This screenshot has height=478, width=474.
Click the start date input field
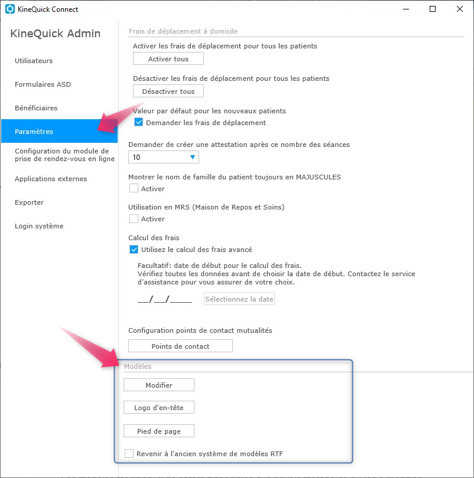(165, 299)
